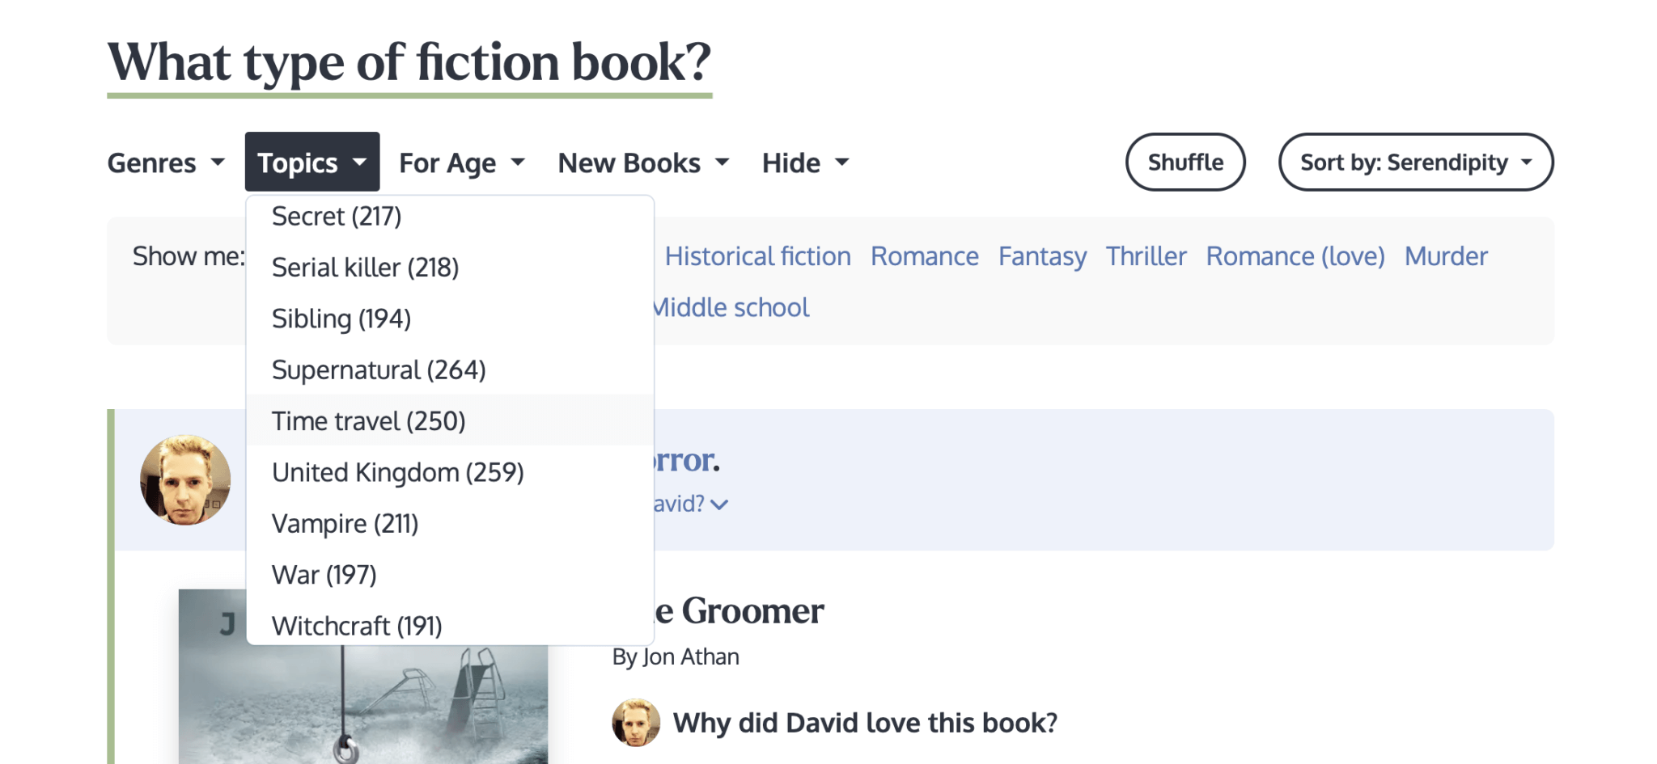Select the Romance filter
1657x764 pixels.
[924, 255]
